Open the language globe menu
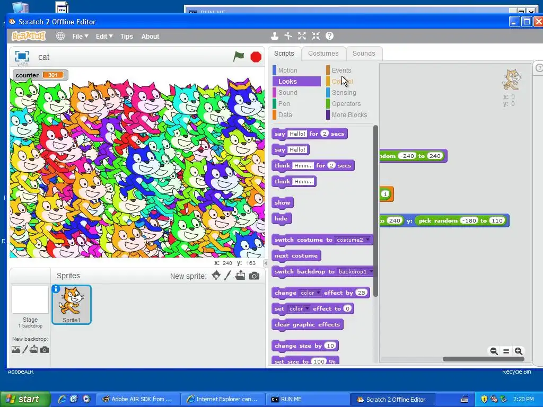The height and width of the screenshot is (407, 543). pyautogui.click(x=60, y=36)
